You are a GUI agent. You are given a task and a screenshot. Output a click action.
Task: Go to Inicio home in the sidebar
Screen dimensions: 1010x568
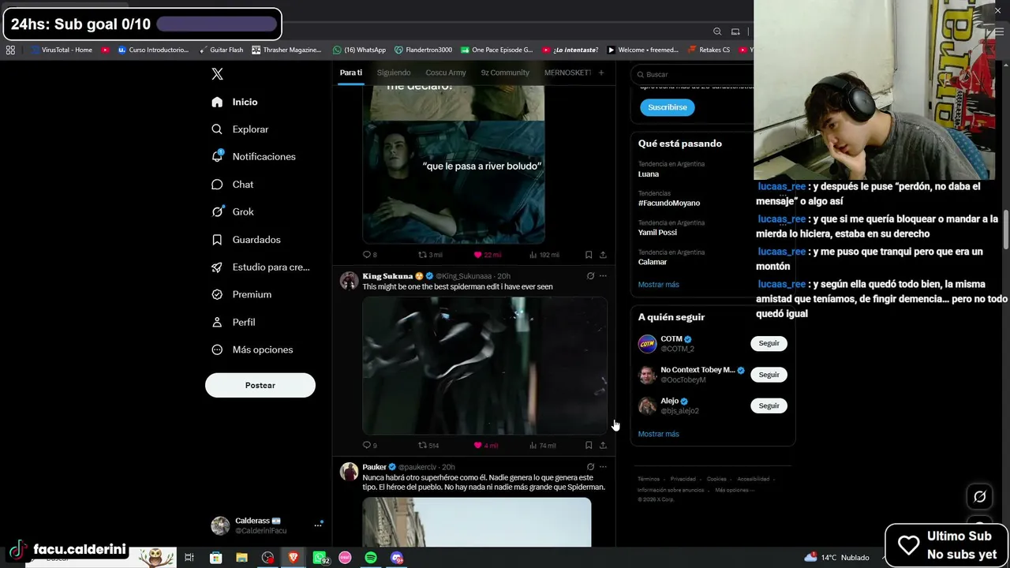coord(234,102)
